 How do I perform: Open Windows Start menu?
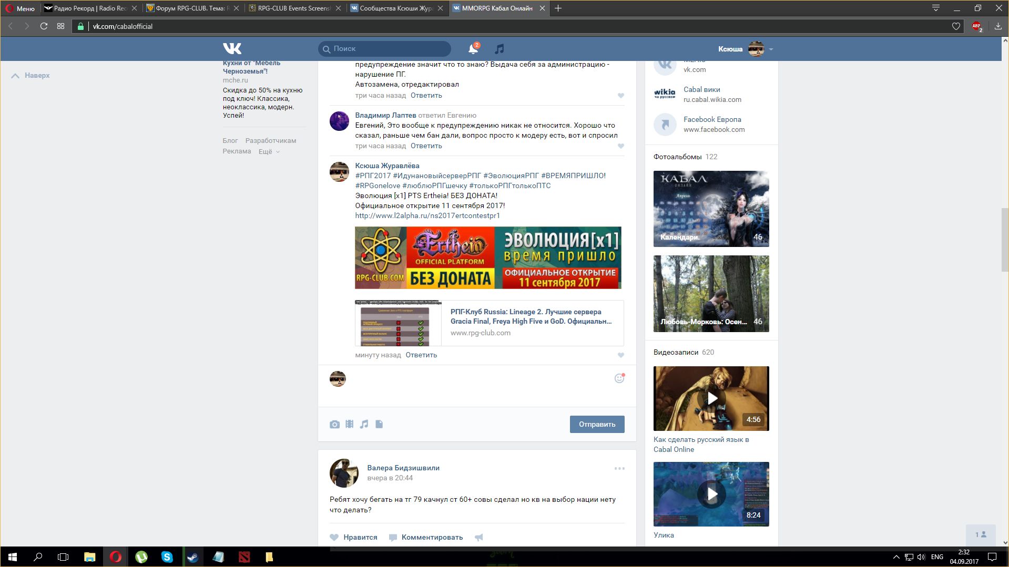tap(13, 557)
